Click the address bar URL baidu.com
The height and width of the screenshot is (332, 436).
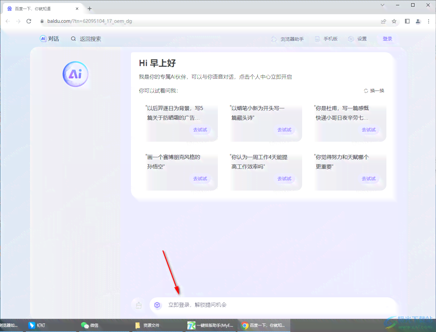pyautogui.click(x=90, y=21)
